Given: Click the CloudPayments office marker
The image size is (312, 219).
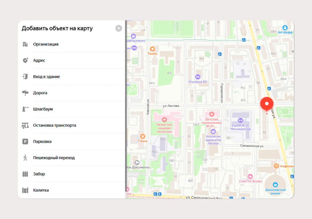Looking at the screenshot, I should point(133,36).
